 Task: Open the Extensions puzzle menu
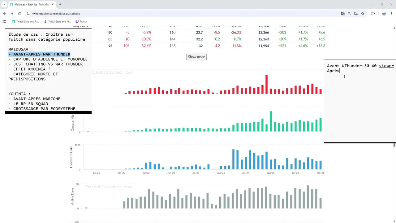[373, 14]
